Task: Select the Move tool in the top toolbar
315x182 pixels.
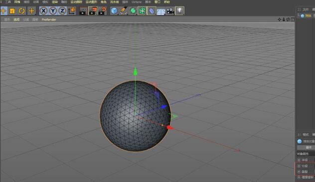Action: [x=3, y=11]
